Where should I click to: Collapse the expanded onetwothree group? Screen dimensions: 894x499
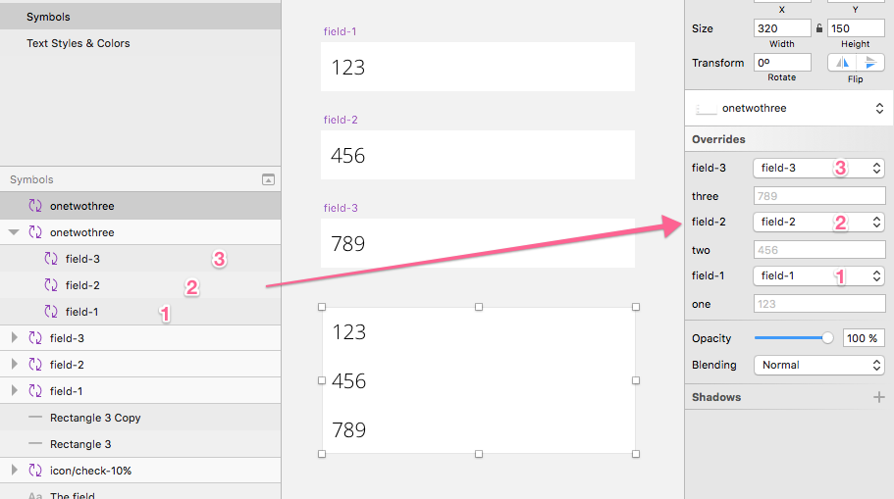click(x=14, y=232)
